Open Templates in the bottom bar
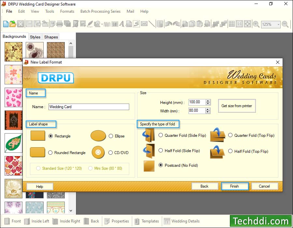 [147, 221]
